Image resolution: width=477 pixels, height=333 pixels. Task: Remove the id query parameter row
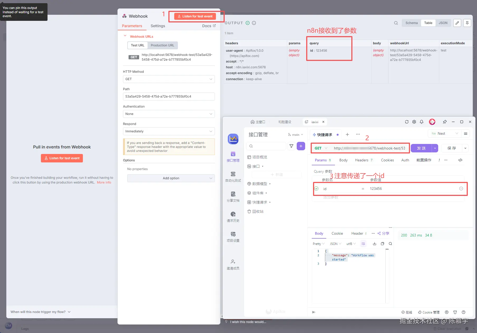[461, 189]
